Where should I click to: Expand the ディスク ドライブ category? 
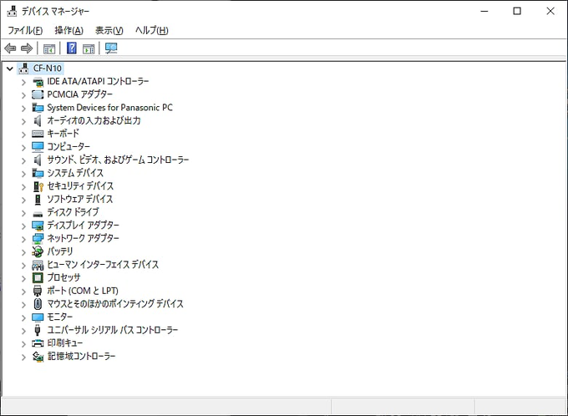tap(24, 213)
